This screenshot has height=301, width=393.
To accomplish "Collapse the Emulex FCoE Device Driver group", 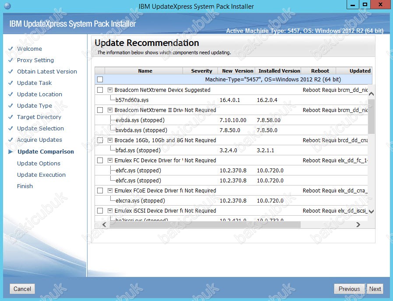I will 110,190.
